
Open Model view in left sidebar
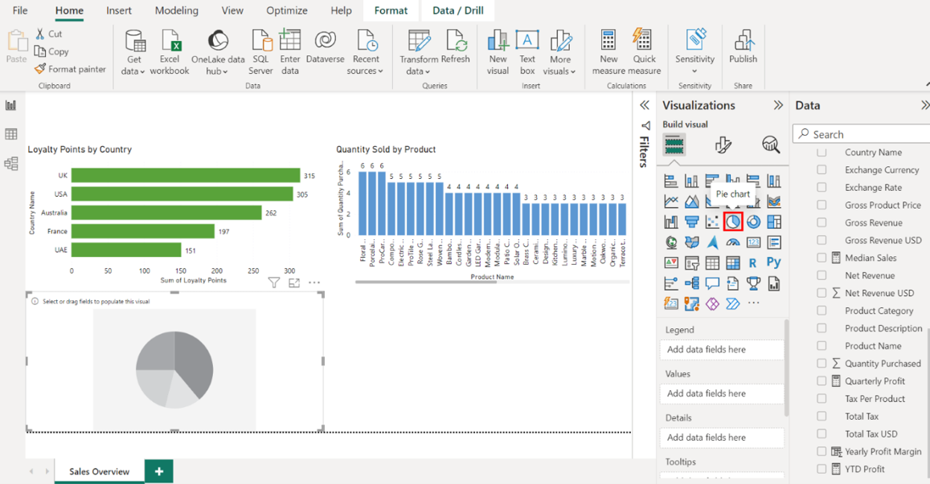pyautogui.click(x=11, y=164)
